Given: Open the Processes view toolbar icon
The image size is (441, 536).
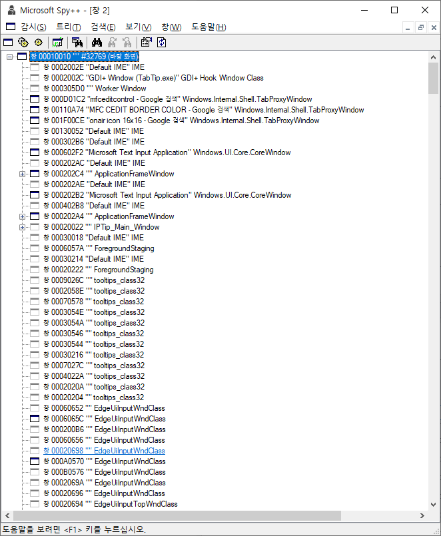Looking at the screenshot, I should pyautogui.click(x=23, y=43).
